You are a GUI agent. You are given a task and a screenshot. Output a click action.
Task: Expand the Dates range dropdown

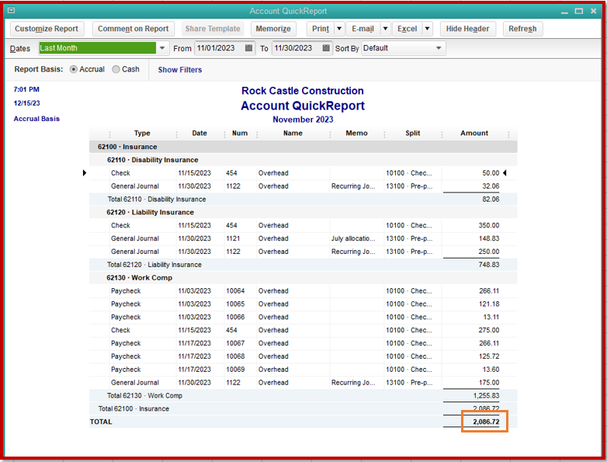[162, 48]
